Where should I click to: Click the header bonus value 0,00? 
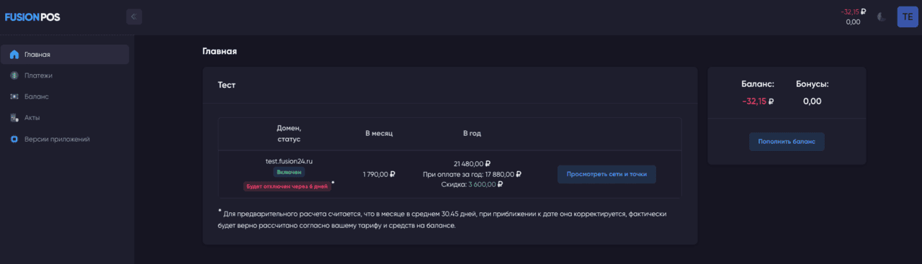click(x=854, y=22)
